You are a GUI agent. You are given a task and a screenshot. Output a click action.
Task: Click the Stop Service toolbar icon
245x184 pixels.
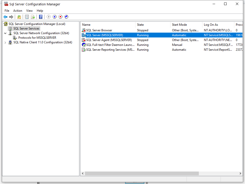[x=60, y=17]
